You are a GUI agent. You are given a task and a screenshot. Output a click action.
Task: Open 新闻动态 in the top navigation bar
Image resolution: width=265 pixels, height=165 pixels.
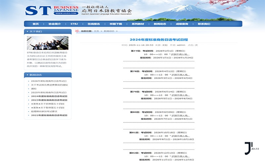160,24
